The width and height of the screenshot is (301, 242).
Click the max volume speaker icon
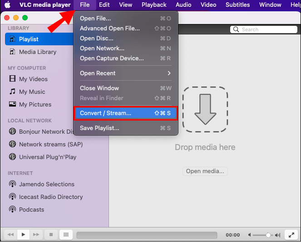[278, 235]
